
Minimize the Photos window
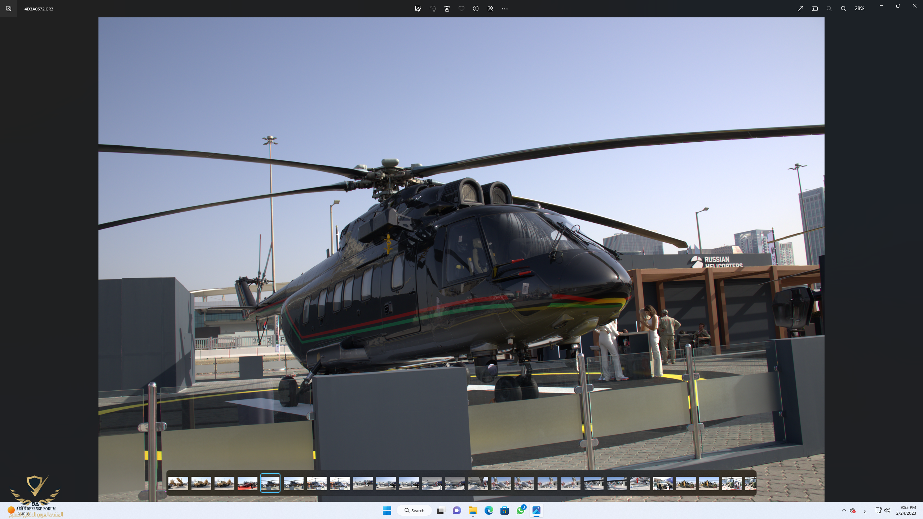pyautogui.click(x=881, y=6)
